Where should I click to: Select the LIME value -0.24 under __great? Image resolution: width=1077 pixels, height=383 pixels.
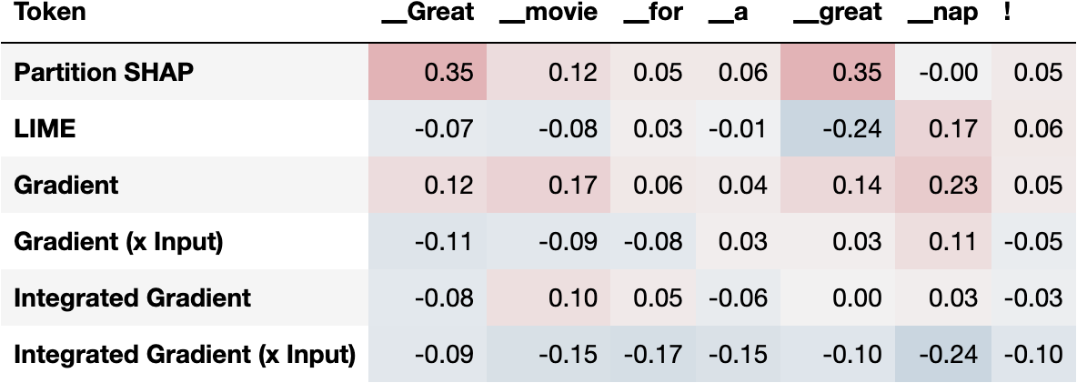click(x=851, y=129)
